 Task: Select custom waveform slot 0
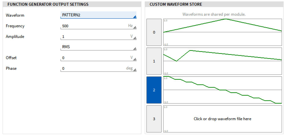tap(154, 32)
